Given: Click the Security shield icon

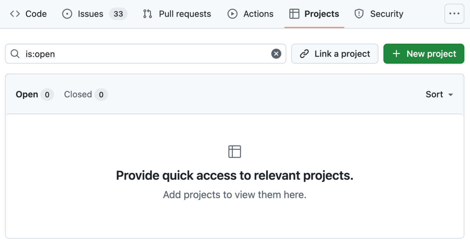Looking at the screenshot, I should pos(359,14).
